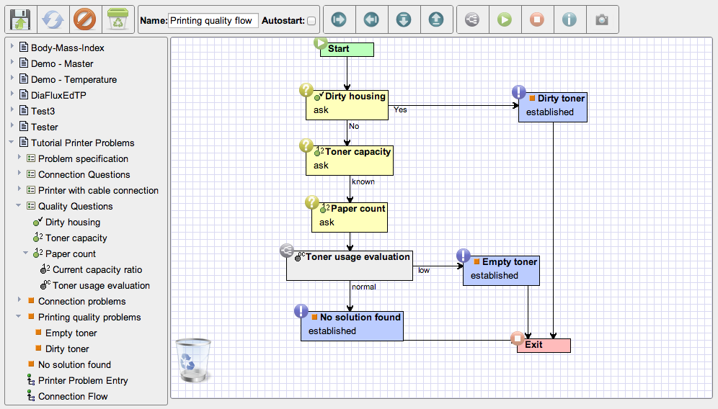718x409 pixels.
Task: Click the left arrow toolbar button
Action: click(371, 19)
